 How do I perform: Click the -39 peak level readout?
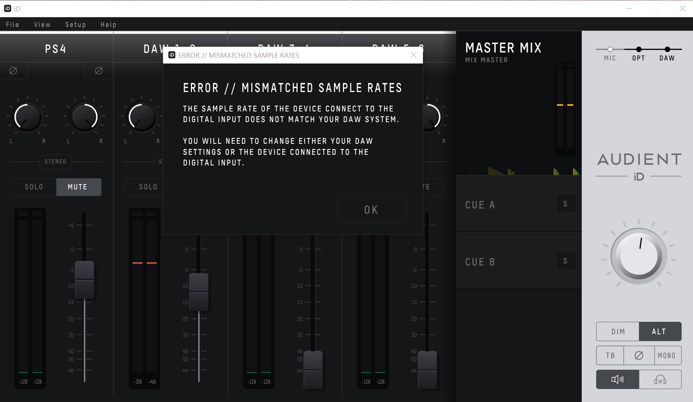point(138,382)
